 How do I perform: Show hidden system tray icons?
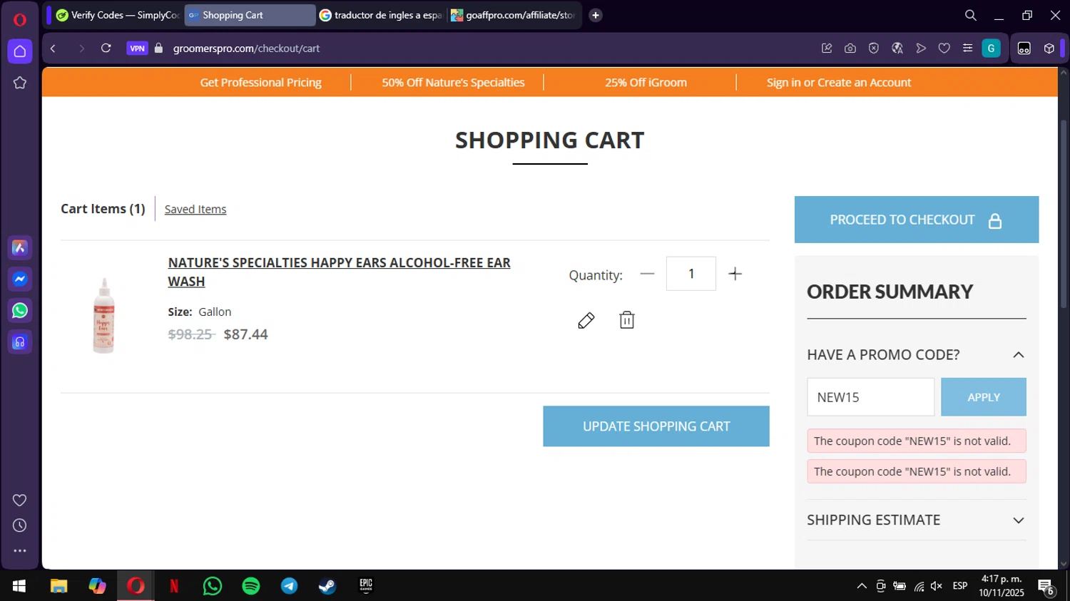coord(862,586)
